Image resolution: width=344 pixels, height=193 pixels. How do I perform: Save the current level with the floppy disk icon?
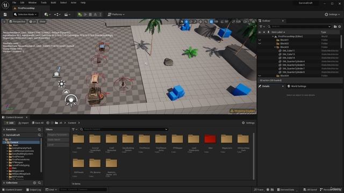5,14
